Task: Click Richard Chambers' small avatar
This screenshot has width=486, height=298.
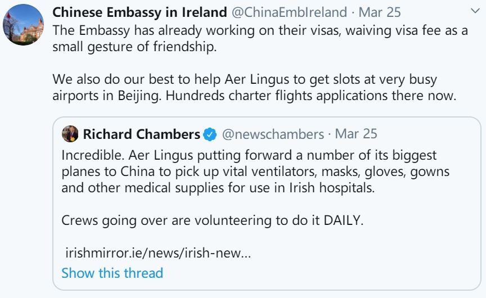Action: tap(70, 134)
